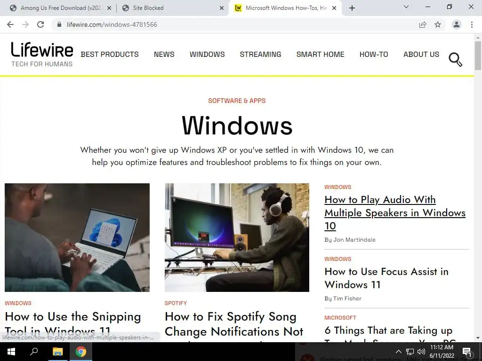The image size is (482, 361).
Task: Open the Streaming nav item
Action: pos(260,55)
